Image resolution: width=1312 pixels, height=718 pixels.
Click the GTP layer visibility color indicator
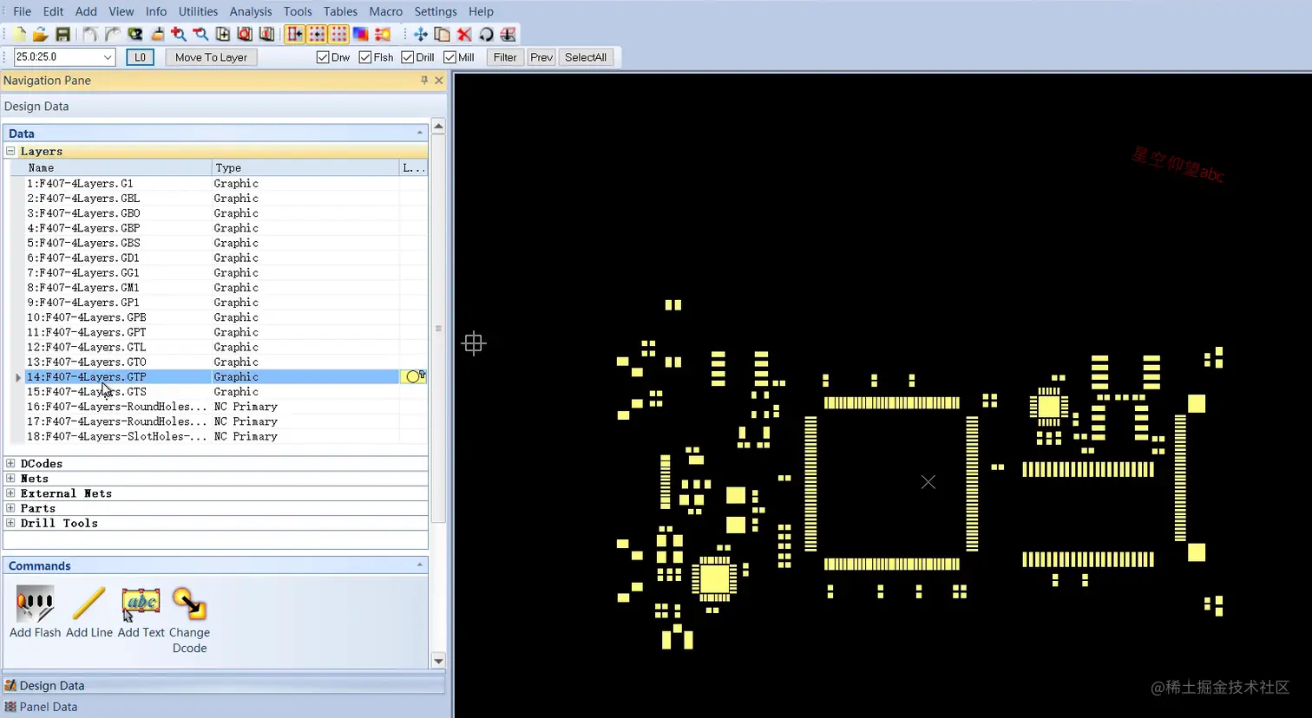413,376
